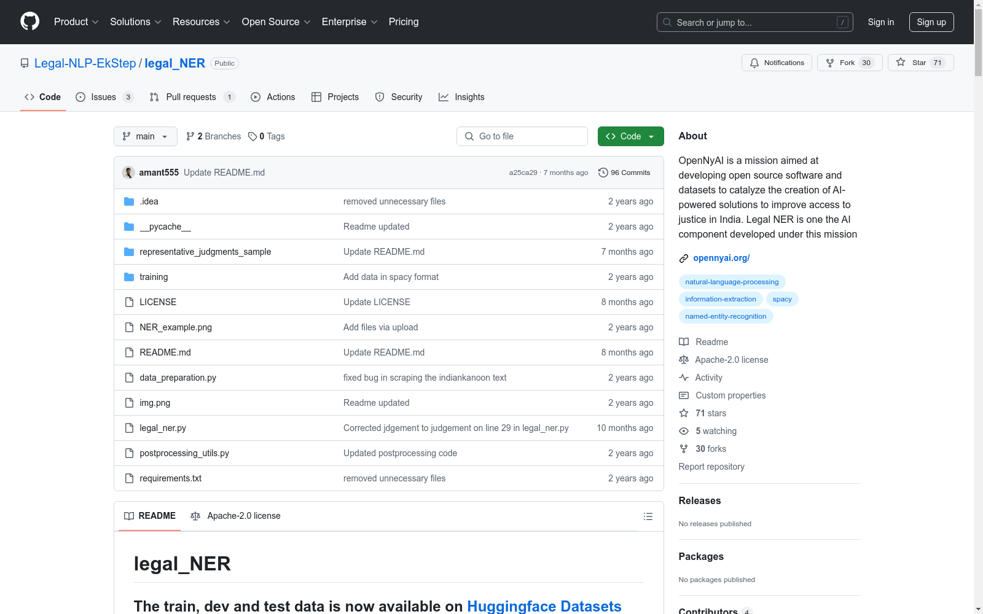
Task: Open the representative_judgments_sample folder
Action: coord(205,252)
